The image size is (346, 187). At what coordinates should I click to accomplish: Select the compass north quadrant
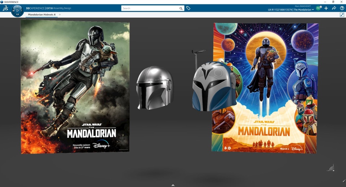[18, 6]
